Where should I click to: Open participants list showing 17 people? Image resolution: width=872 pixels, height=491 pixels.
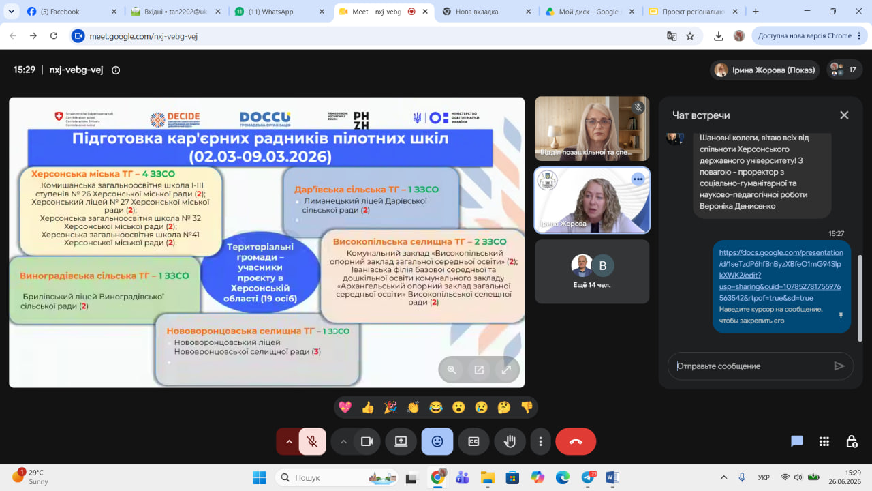[x=845, y=70]
